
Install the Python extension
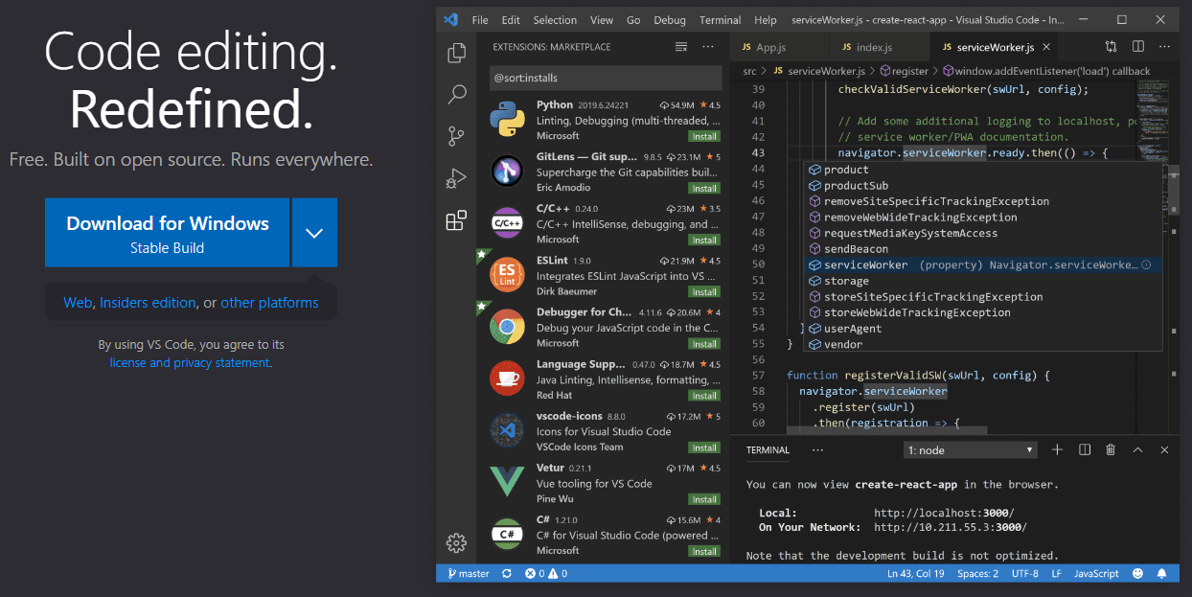point(705,136)
